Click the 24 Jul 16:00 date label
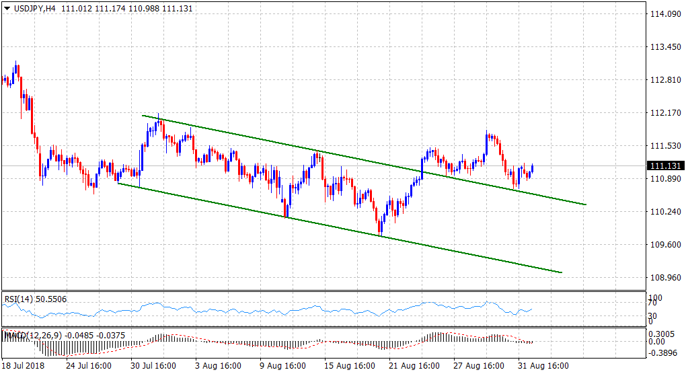The image size is (686, 374). pyautogui.click(x=89, y=367)
